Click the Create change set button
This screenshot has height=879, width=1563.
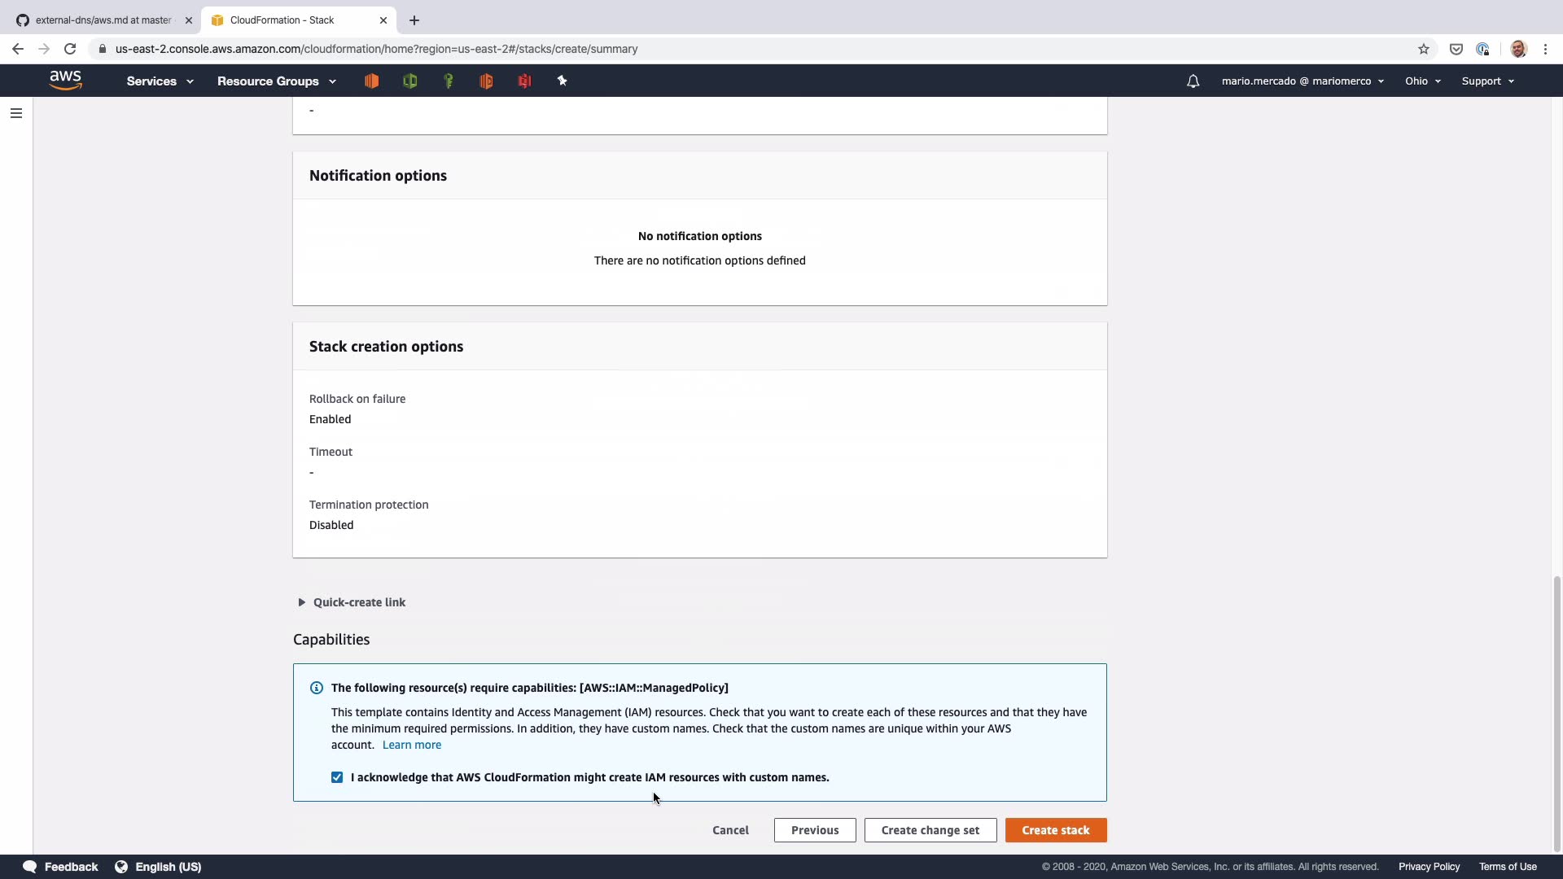[x=930, y=830]
